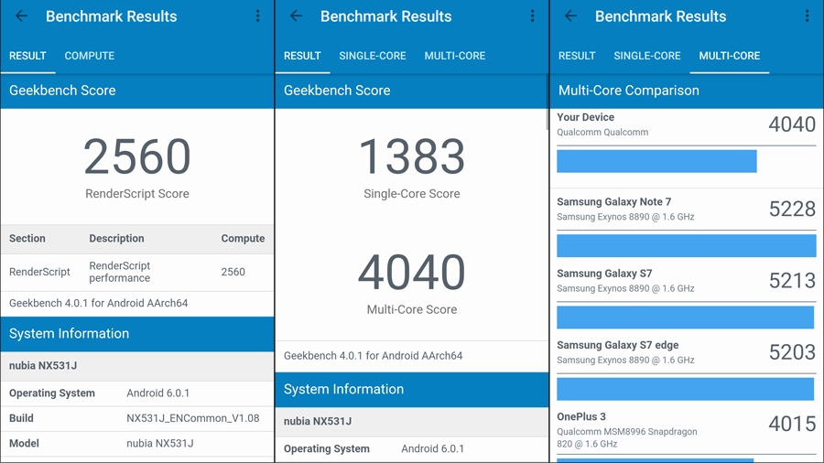
Task: Open overflow menu in middle panel
Action: [532, 16]
